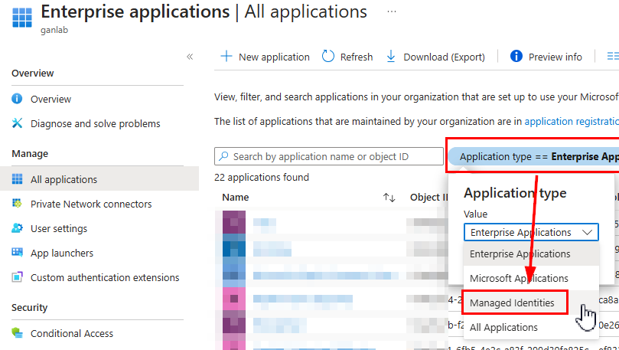Click New application button
The height and width of the screenshot is (350, 619).
[x=265, y=57]
